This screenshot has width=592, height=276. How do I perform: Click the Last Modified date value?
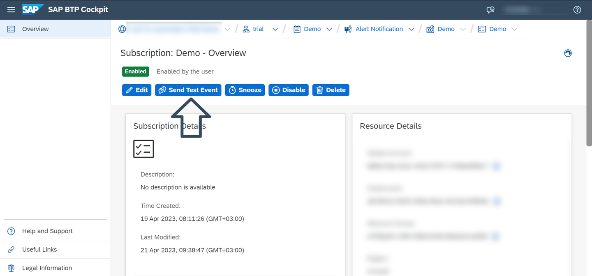click(x=192, y=250)
